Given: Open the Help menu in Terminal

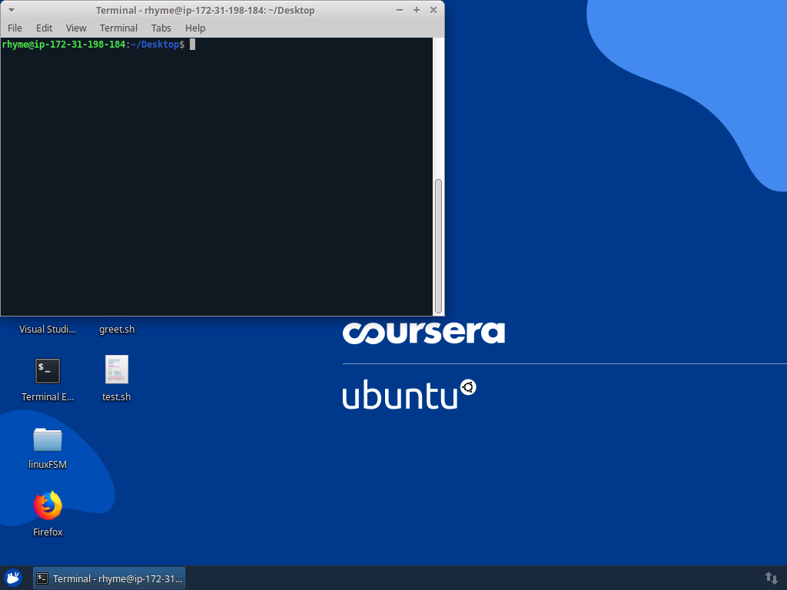Looking at the screenshot, I should [x=195, y=28].
